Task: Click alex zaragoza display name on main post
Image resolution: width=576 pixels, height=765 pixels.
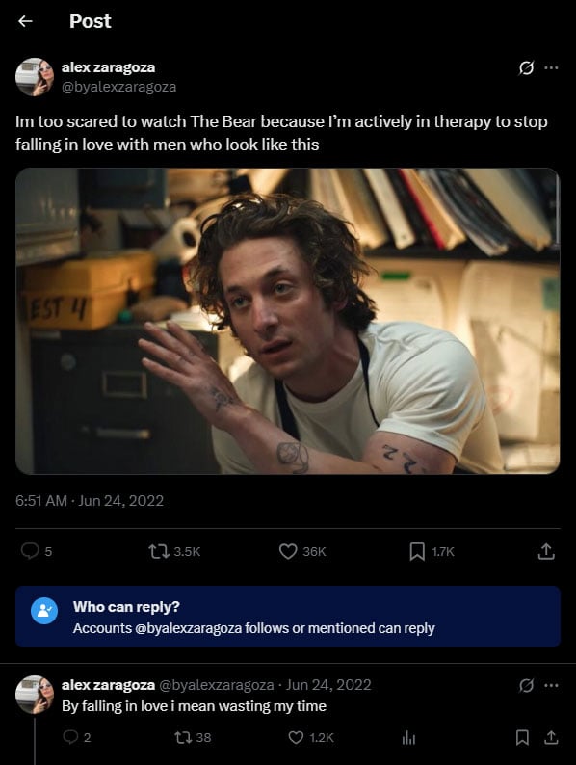Action: click(x=108, y=67)
